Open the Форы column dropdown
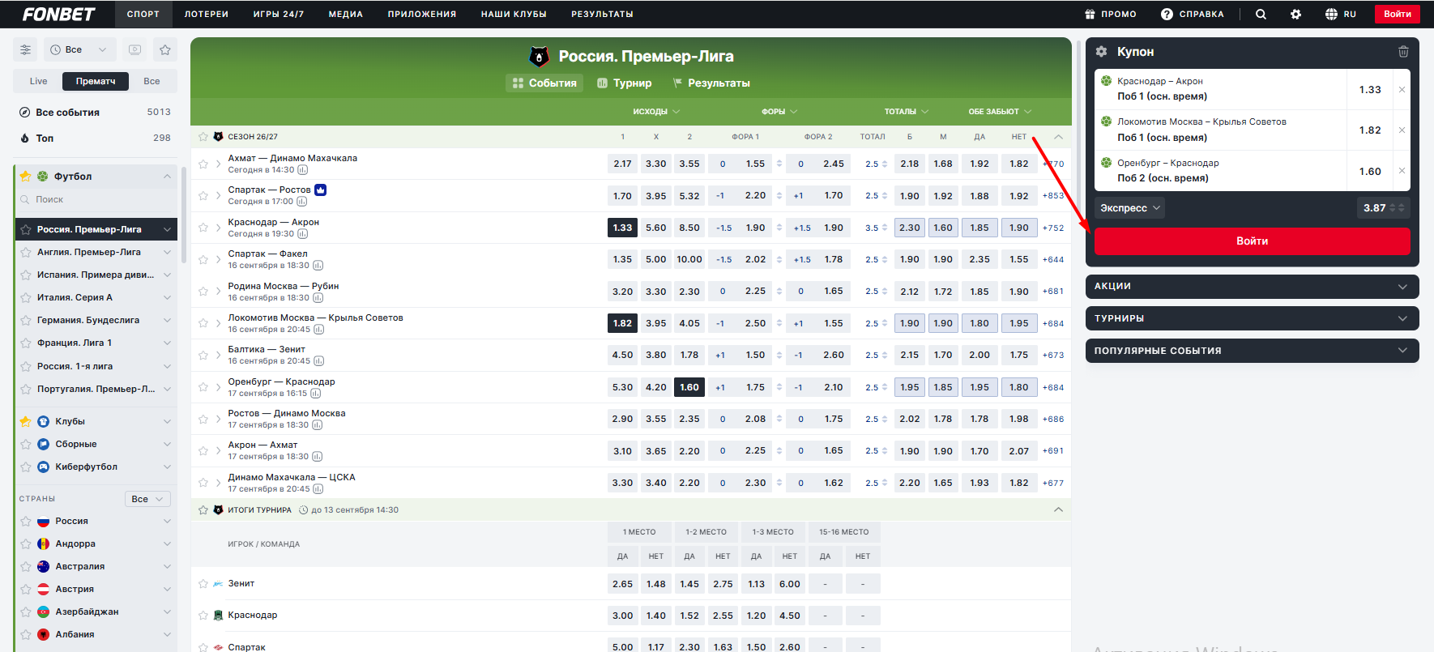 pos(779,112)
